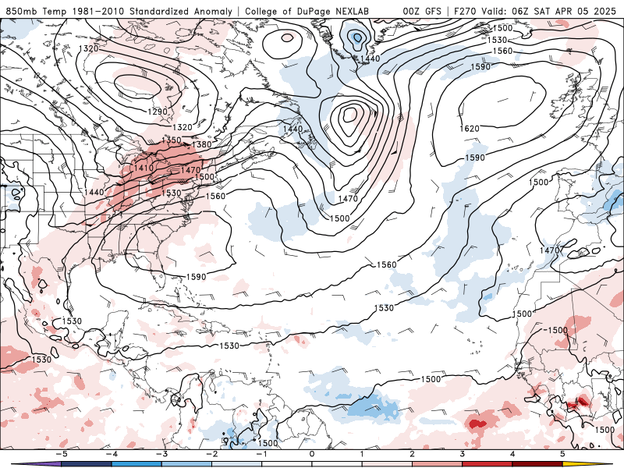Click the '850mb Temp 1981-2010 Standardized Anomaly' title

[119, 11]
